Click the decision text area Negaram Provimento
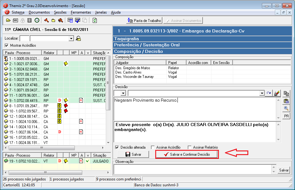295x190 pixels. click(x=195, y=109)
